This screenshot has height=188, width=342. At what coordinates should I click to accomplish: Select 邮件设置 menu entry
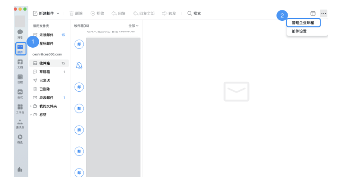[299, 31]
